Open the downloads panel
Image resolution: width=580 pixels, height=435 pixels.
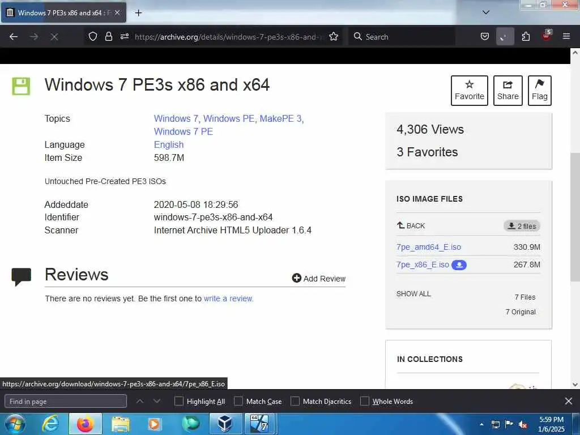(x=505, y=36)
